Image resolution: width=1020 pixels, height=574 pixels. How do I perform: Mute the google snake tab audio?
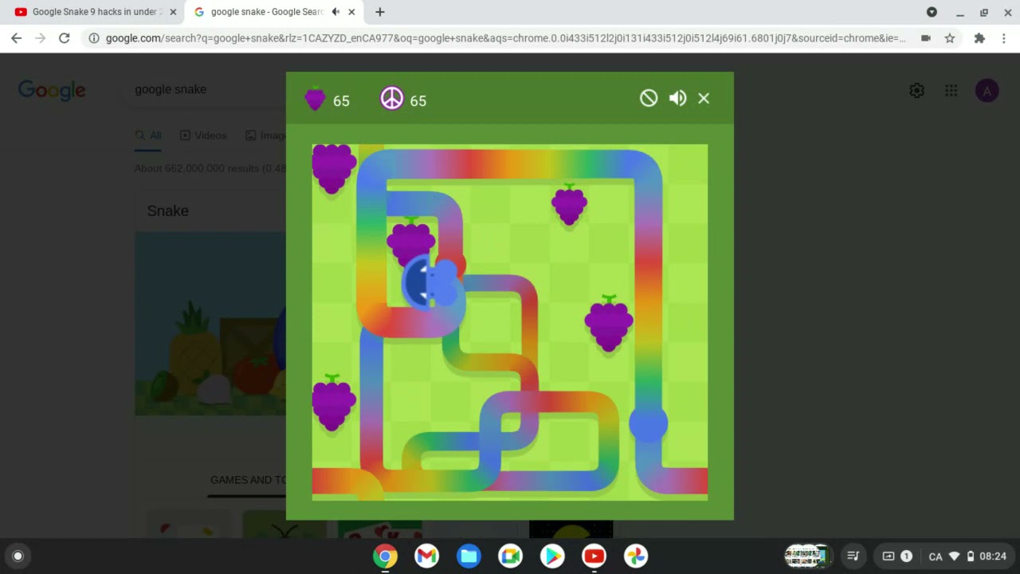pos(335,12)
